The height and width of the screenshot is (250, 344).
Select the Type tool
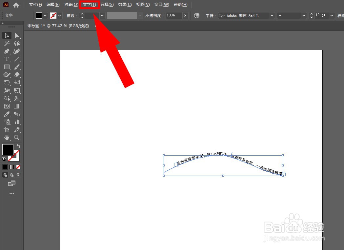7,59
